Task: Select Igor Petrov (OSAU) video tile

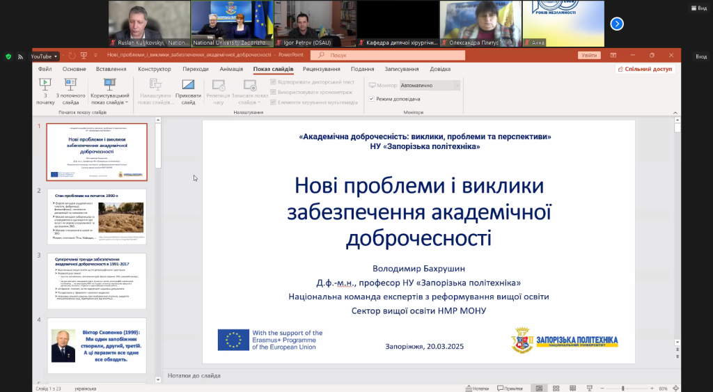Action: (x=315, y=24)
